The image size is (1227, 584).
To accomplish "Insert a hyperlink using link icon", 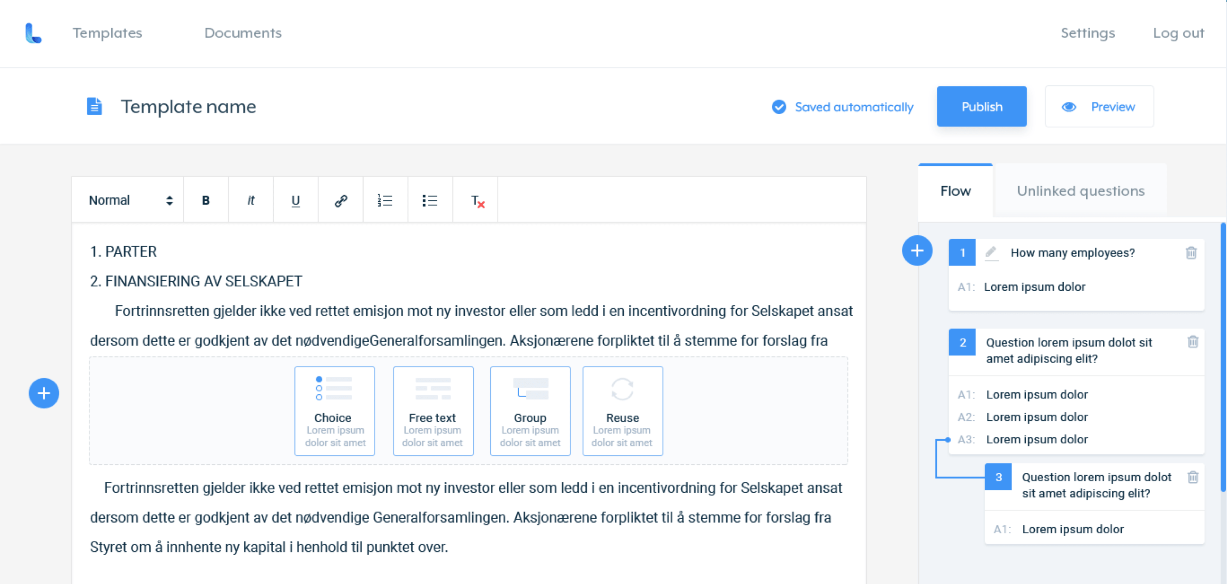I will pos(341,200).
